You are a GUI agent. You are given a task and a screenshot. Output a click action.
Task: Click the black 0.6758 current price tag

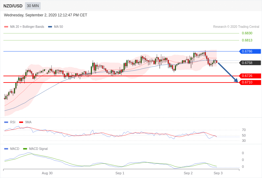(x=250, y=63)
